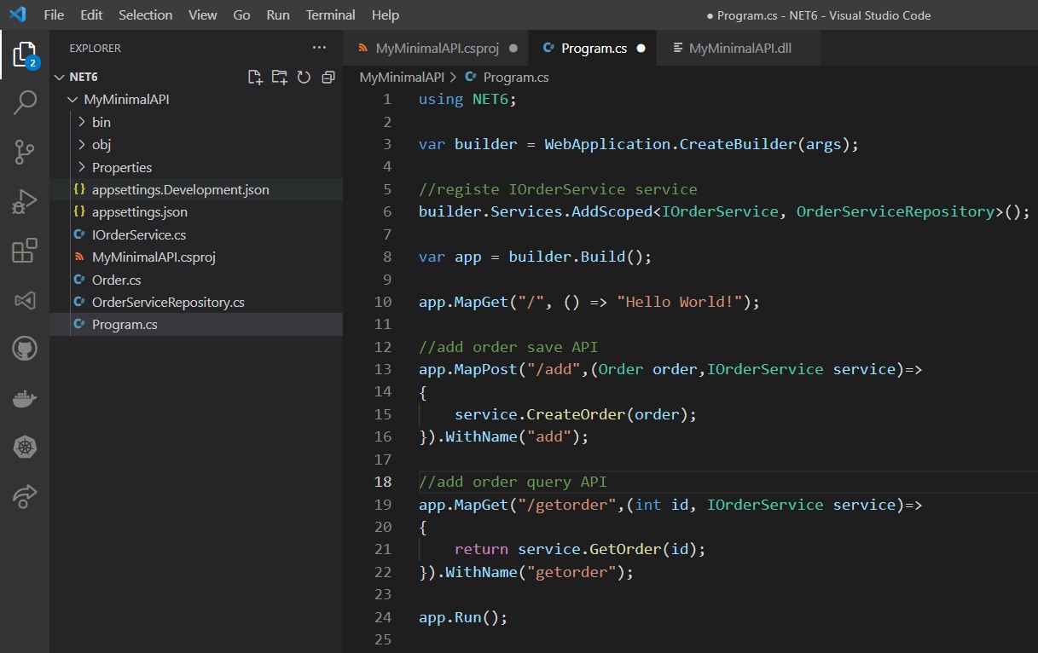Collapse the MyMinimalAPI folder
The width and height of the screenshot is (1038, 653).
(126, 99)
